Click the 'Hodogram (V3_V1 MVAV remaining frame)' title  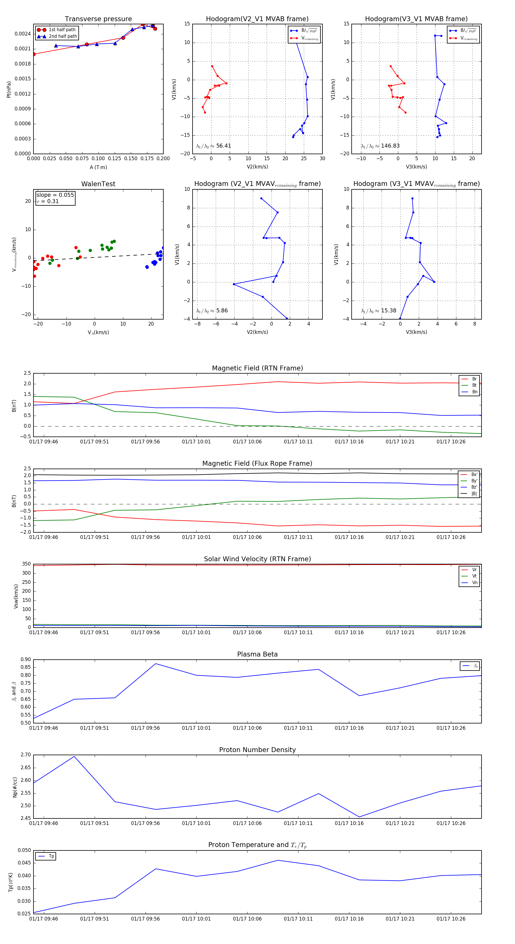tap(416, 184)
